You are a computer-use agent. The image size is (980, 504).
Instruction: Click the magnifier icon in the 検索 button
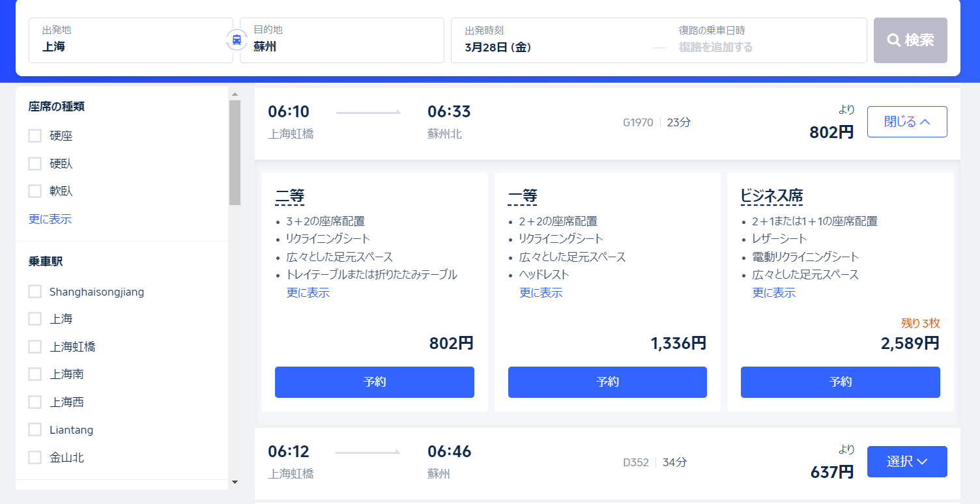895,40
